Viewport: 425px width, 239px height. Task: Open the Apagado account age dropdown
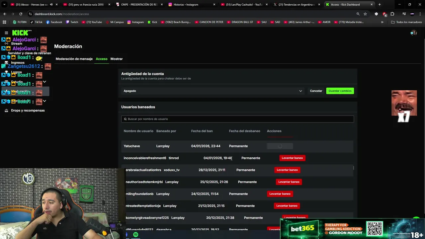[x=212, y=91]
